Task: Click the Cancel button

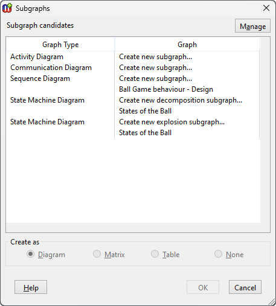Action: tap(245, 287)
